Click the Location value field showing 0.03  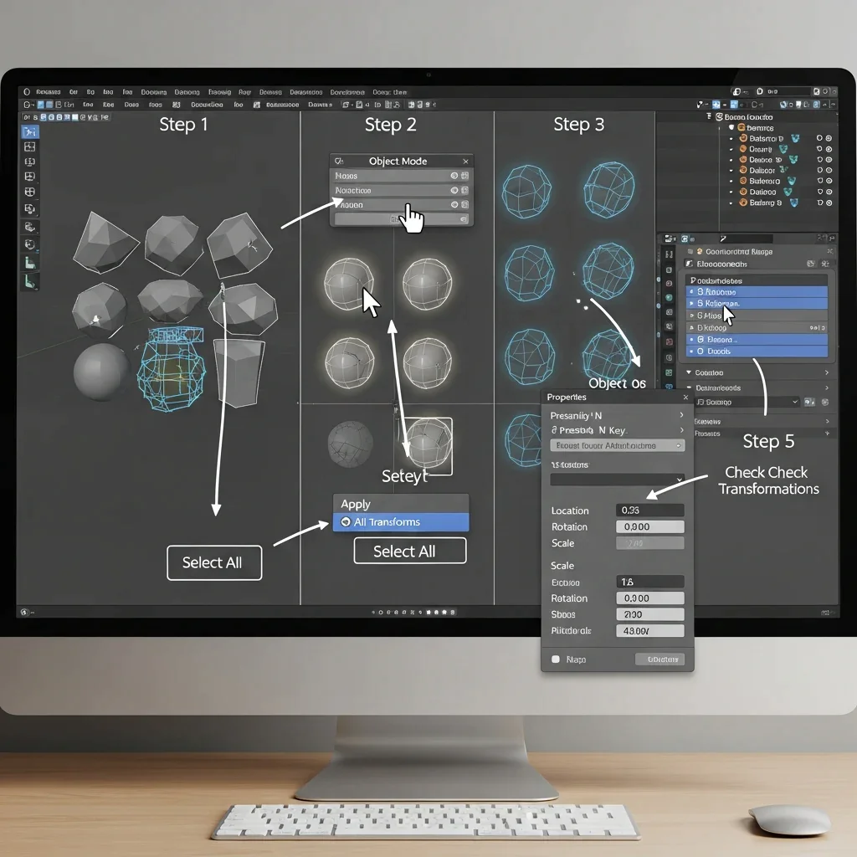[649, 511]
